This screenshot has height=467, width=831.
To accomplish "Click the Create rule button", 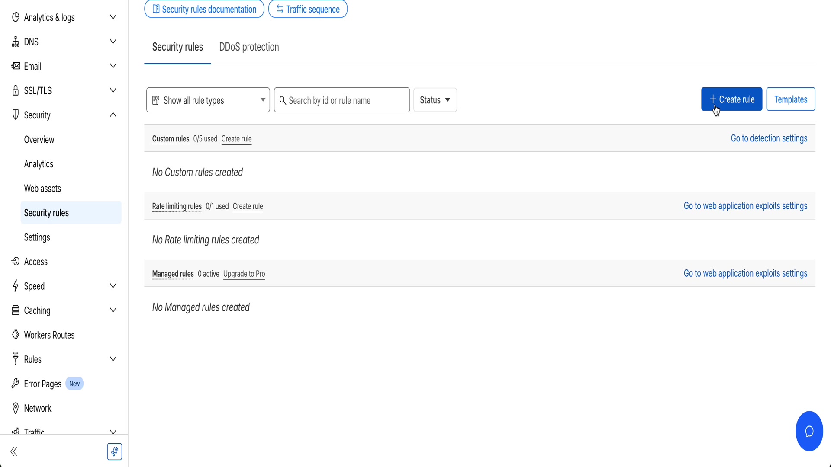I will [731, 99].
